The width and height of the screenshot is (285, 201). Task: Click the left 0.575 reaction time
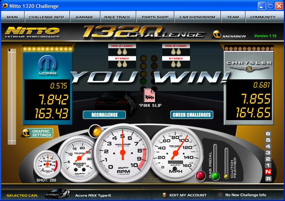pos(58,86)
